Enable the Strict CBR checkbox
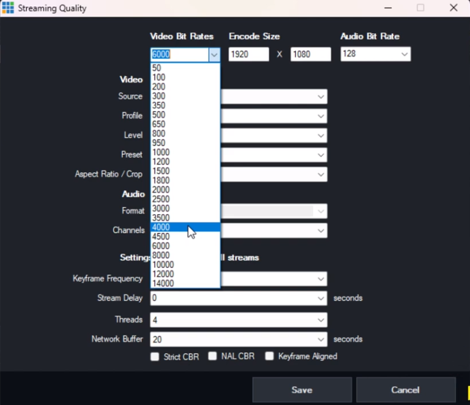The image size is (470, 405). click(x=155, y=357)
